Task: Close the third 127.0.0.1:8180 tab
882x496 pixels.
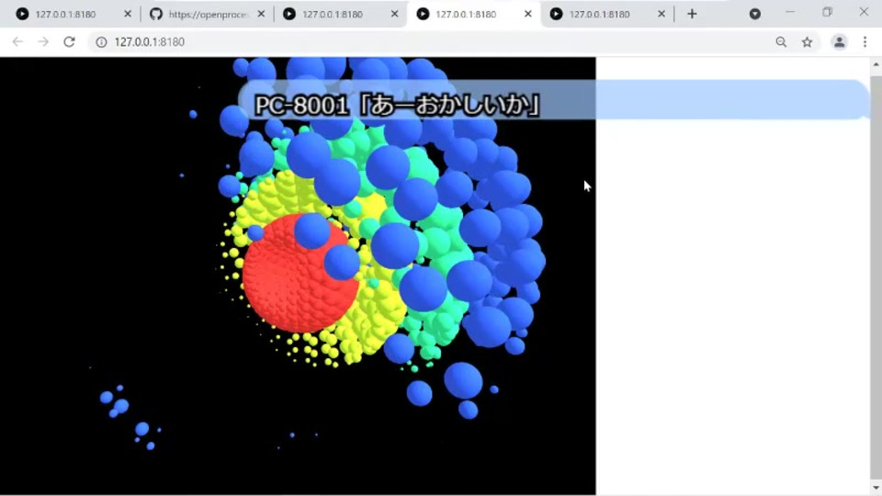Action: coord(394,14)
